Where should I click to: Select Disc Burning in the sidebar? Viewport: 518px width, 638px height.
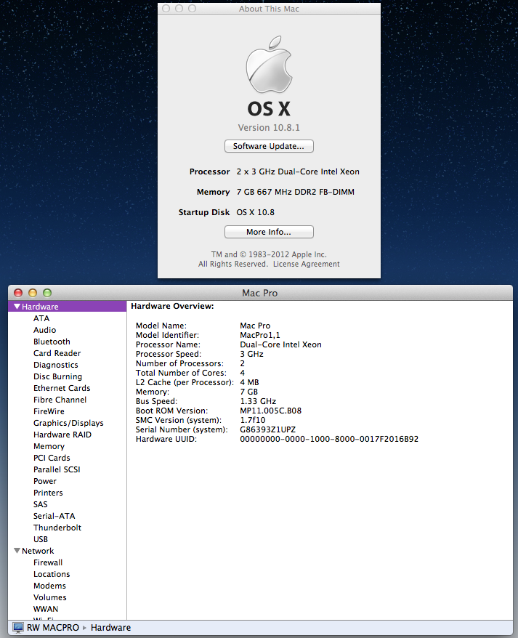coord(58,376)
